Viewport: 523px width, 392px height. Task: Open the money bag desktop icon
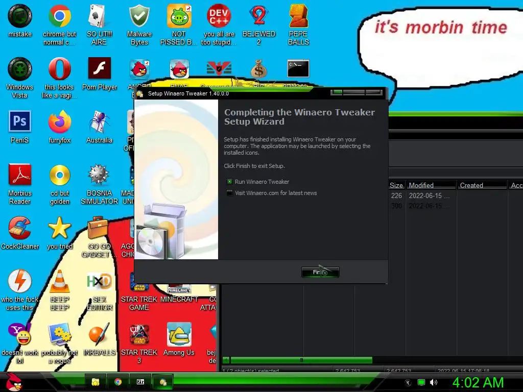pyautogui.click(x=259, y=69)
